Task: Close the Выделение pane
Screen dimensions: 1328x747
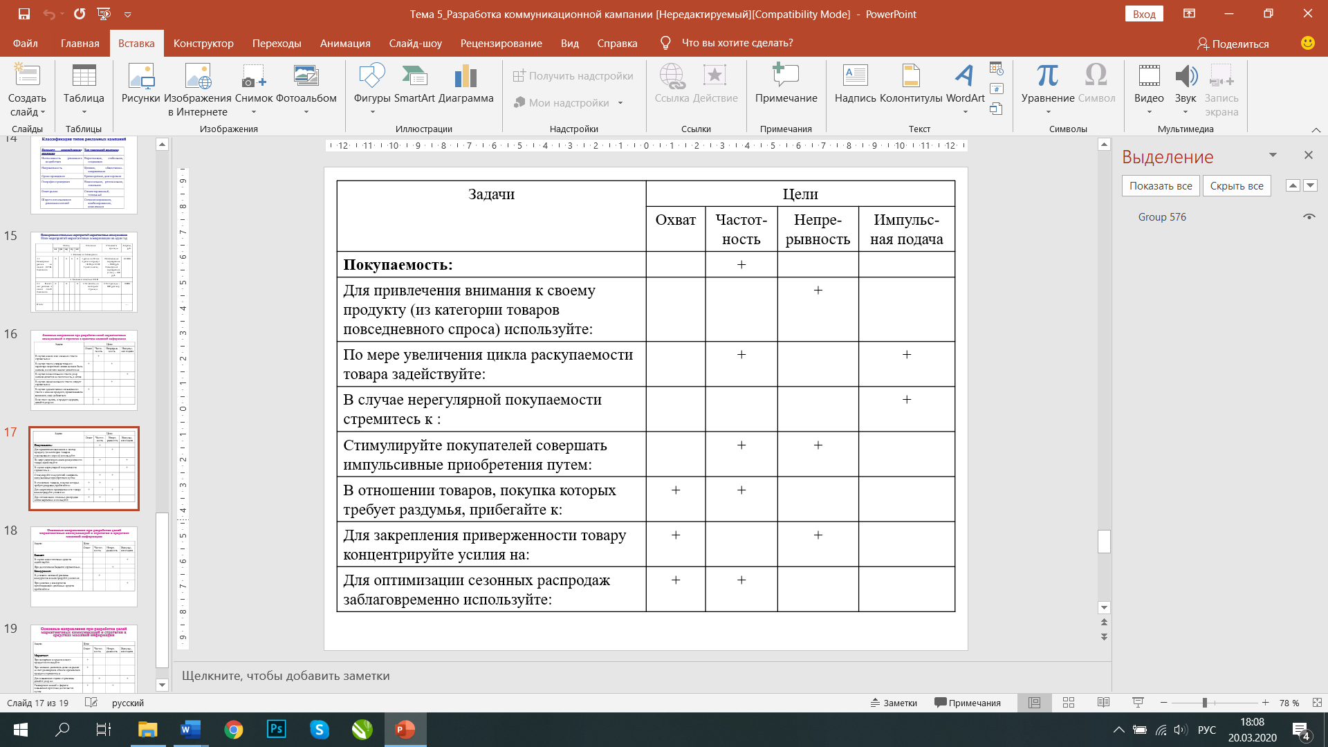Action: [1308, 155]
